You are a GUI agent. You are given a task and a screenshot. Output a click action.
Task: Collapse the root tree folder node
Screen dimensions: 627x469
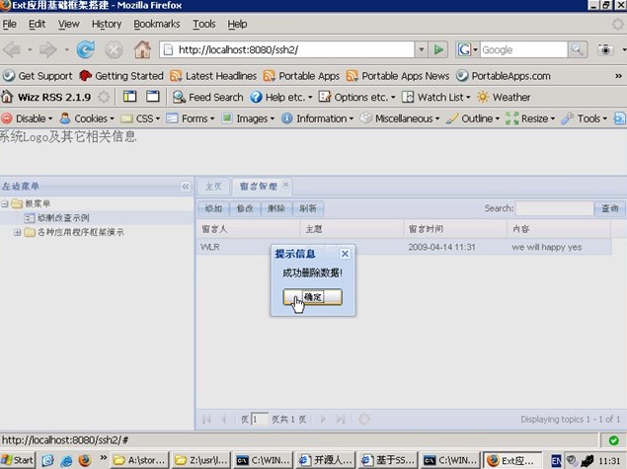(4, 204)
